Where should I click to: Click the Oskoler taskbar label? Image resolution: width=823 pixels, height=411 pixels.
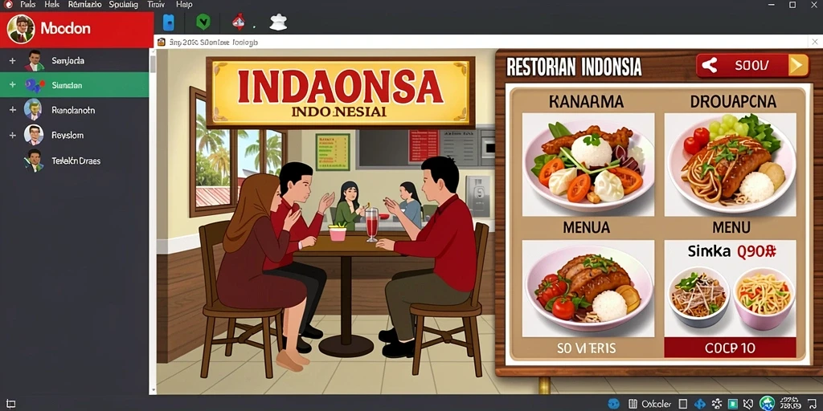656,405
